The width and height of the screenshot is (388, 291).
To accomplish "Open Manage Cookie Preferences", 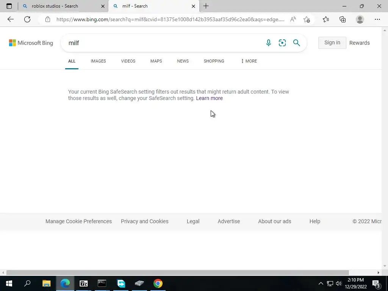I will (x=78, y=221).
